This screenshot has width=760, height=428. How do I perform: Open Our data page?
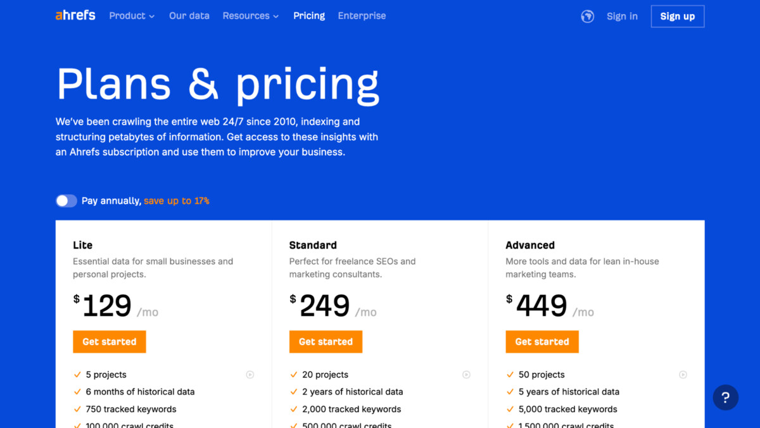click(x=189, y=16)
